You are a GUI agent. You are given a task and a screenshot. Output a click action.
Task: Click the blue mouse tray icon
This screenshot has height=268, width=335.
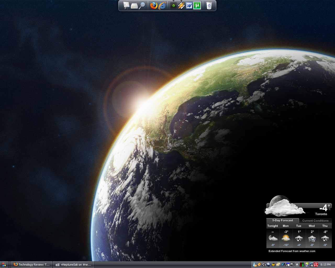pos(283,265)
